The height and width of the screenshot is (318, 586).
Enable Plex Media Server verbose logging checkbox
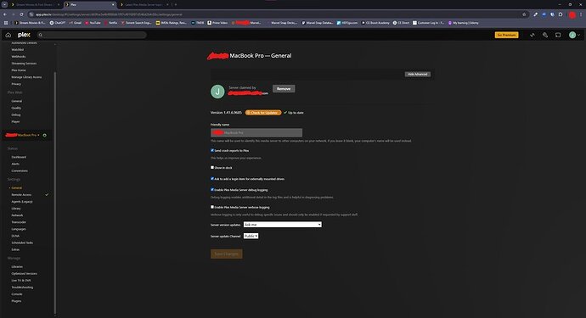tap(212, 207)
